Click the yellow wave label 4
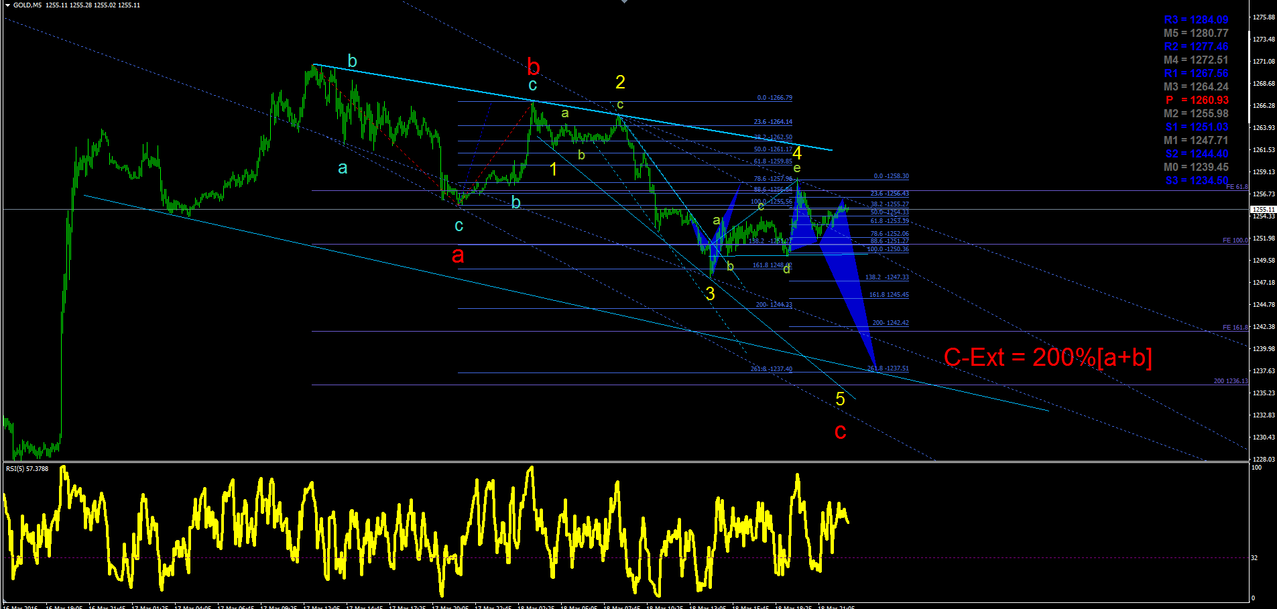 (x=797, y=153)
